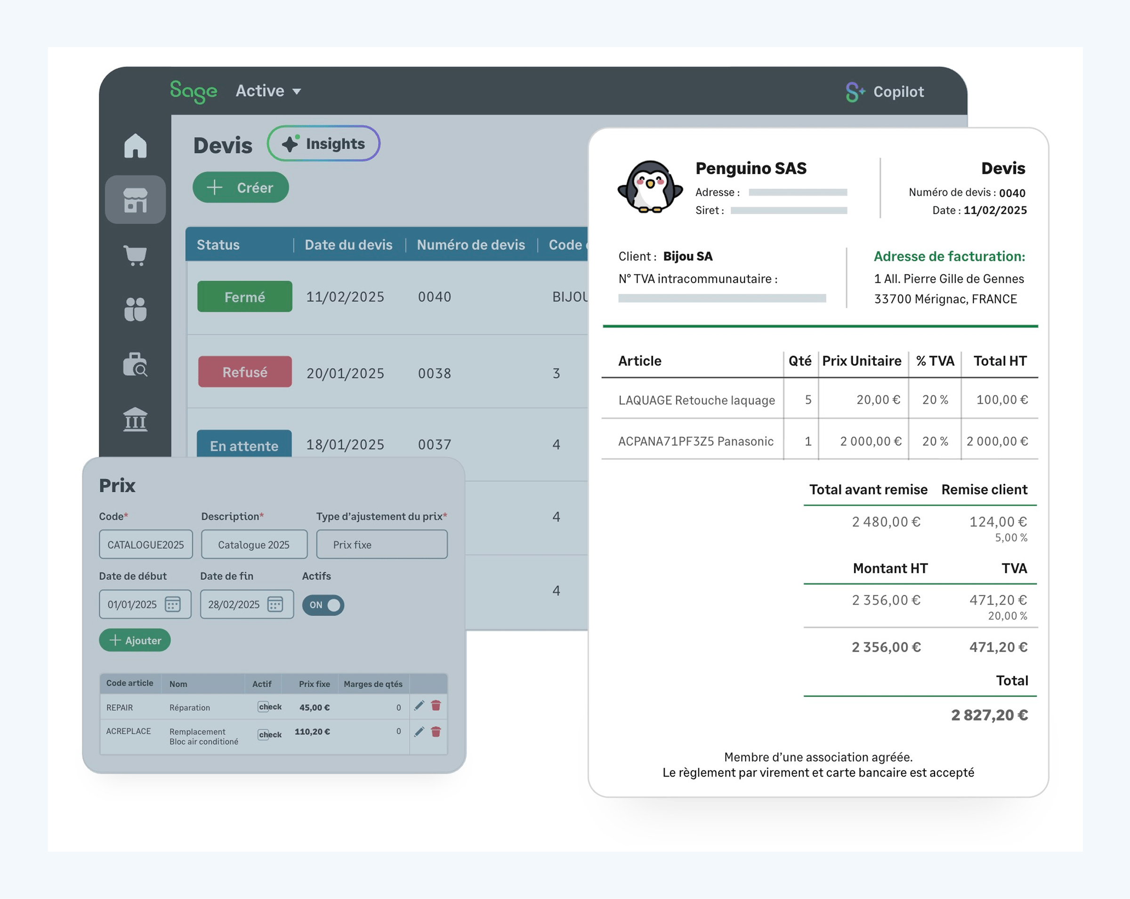Click the Code article column header
Image resolution: width=1130 pixels, height=899 pixels.
coord(130,683)
